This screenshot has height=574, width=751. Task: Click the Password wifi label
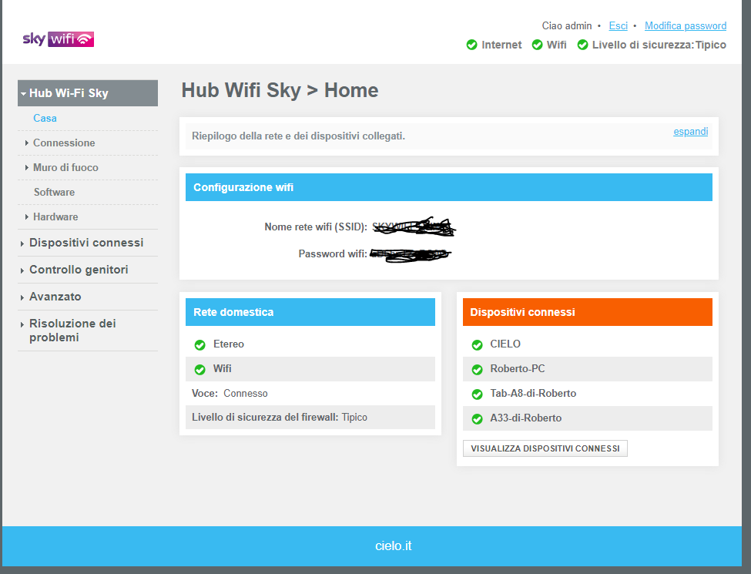point(333,253)
